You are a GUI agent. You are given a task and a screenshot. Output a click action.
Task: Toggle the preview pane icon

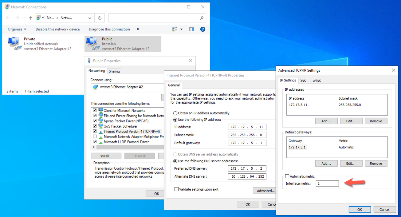[192, 29]
